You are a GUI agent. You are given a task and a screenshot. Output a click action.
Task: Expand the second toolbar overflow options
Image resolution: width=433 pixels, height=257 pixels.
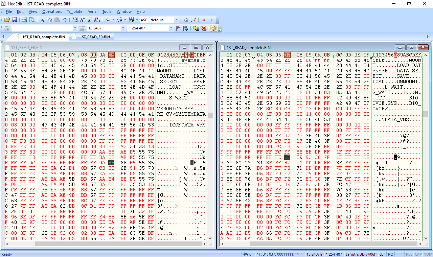pos(220,29)
